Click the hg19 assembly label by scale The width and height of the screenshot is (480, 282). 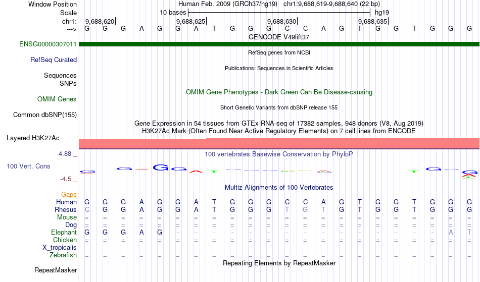(382, 13)
